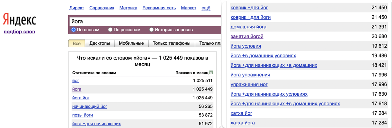Open the Только телефоны tab
The image size is (392, 128).
tap(171, 43)
